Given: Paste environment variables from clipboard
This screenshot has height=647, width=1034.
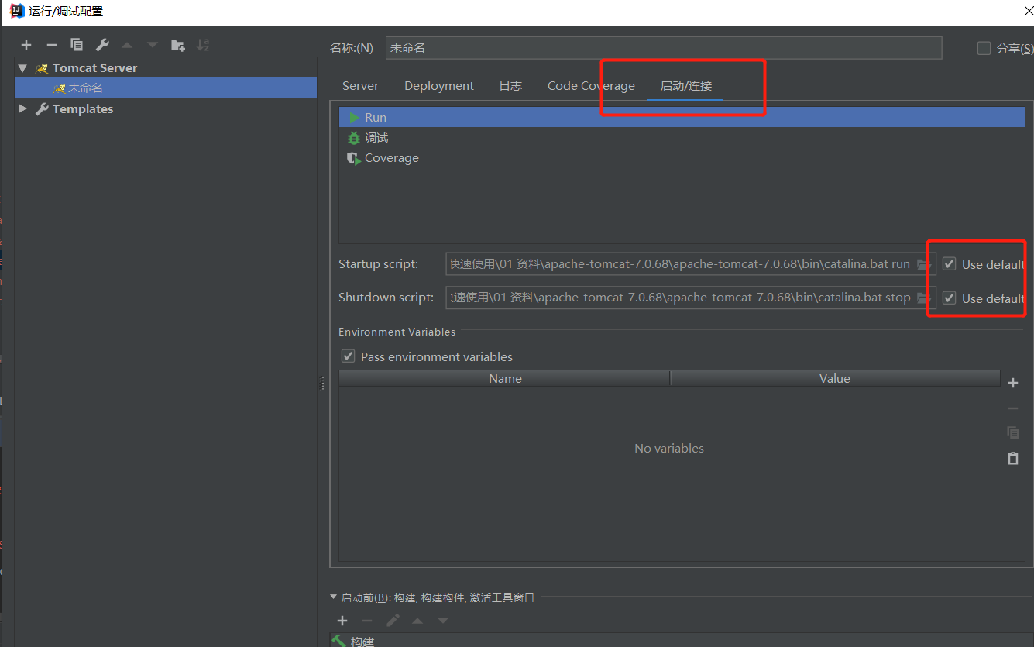Looking at the screenshot, I should click(1013, 458).
